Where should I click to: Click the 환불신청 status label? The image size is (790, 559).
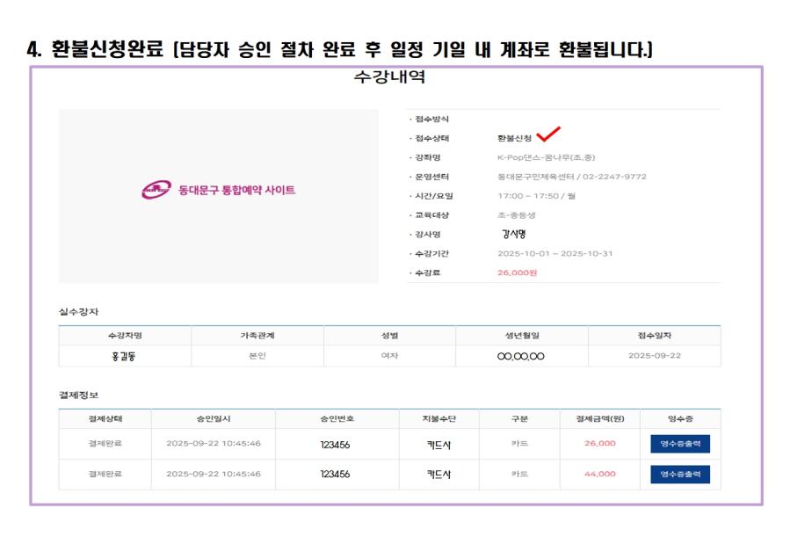click(516, 137)
